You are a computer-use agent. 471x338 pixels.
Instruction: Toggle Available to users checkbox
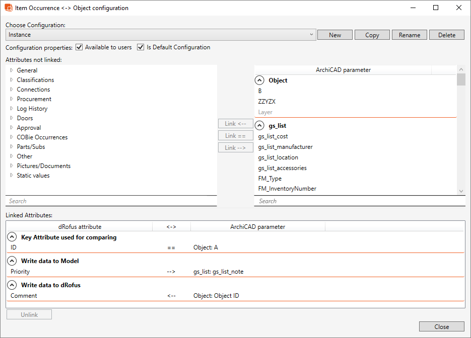pos(79,47)
